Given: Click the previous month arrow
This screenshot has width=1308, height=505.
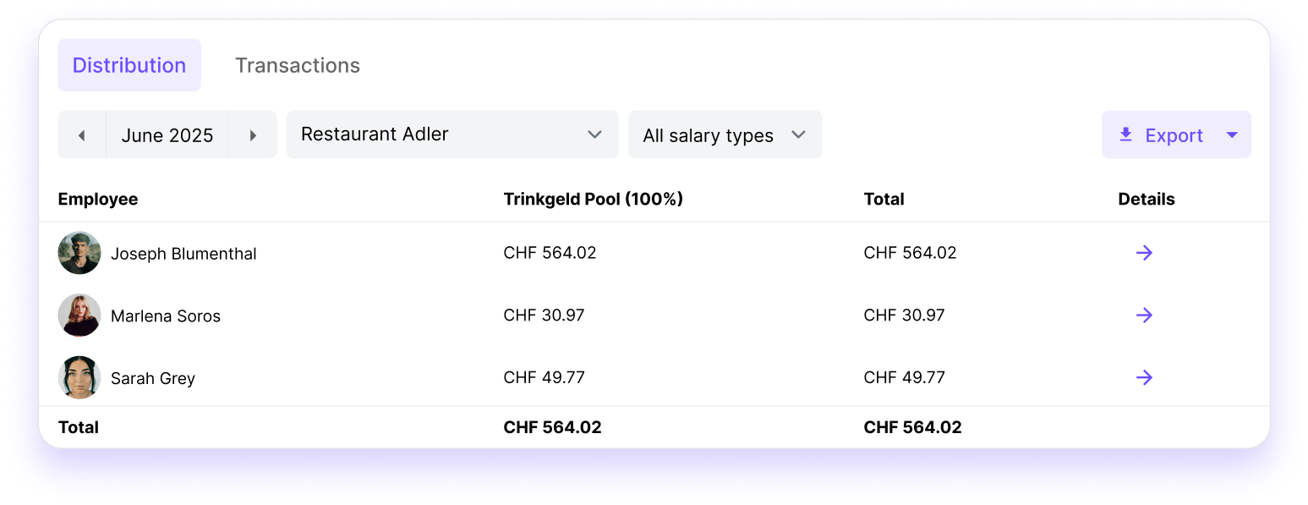Looking at the screenshot, I should [81, 134].
